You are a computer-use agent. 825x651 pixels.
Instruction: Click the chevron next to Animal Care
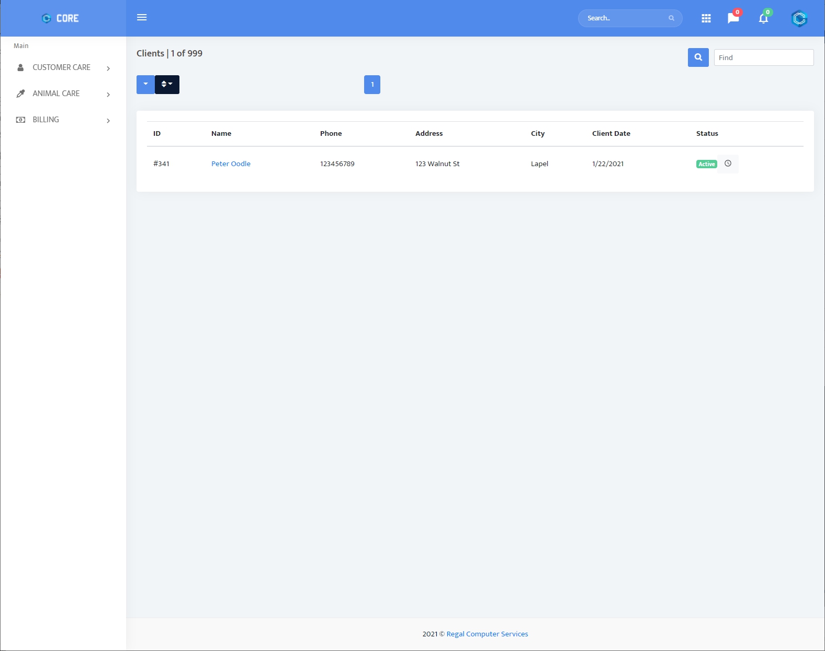pyautogui.click(x=108, y=95)
